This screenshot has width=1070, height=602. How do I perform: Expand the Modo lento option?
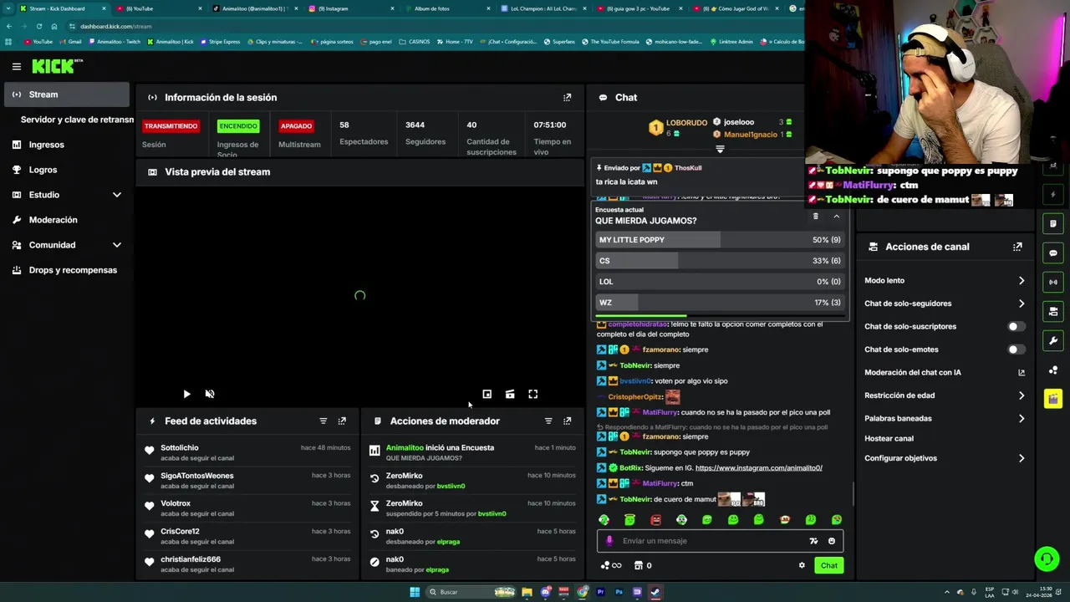[x=1021, y=281]
